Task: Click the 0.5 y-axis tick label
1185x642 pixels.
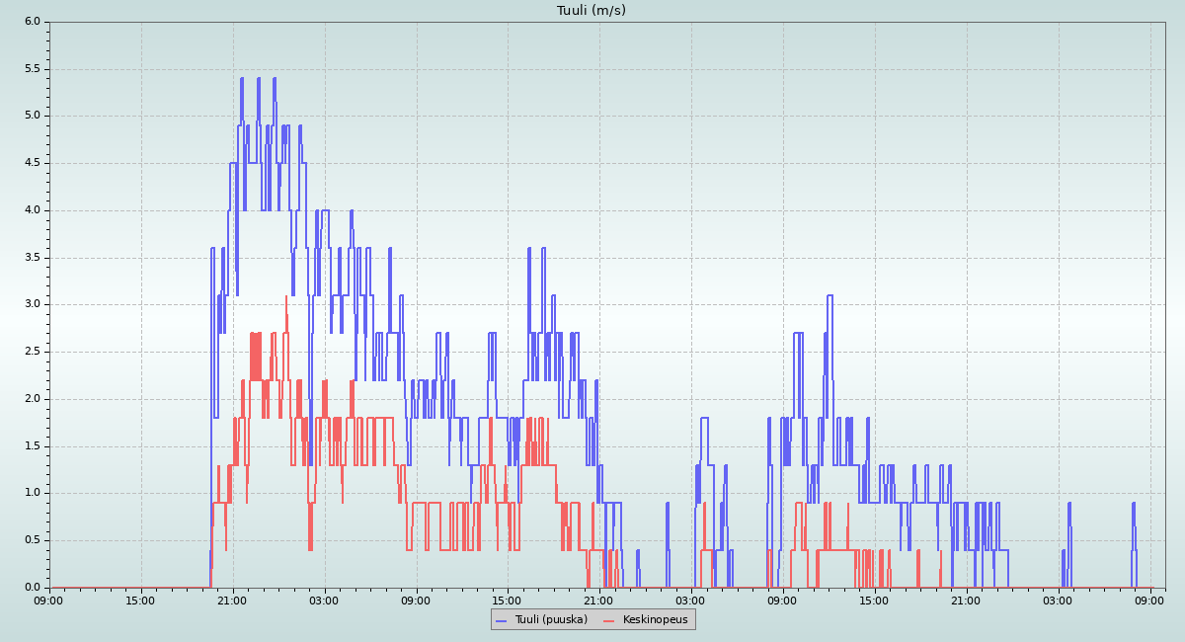Action: [x=32, y=540]
